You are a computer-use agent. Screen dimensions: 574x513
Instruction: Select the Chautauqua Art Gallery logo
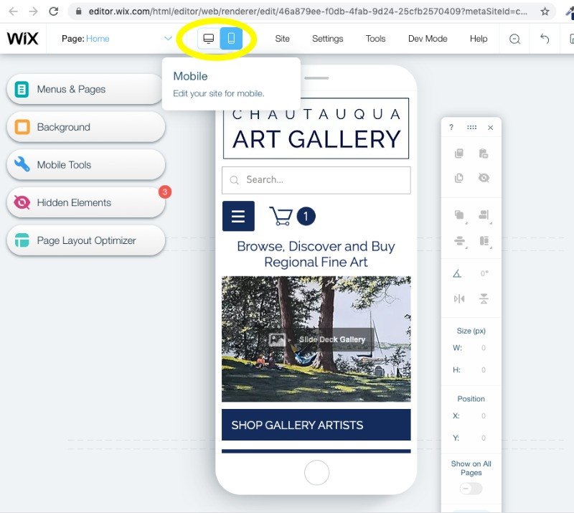316,128
